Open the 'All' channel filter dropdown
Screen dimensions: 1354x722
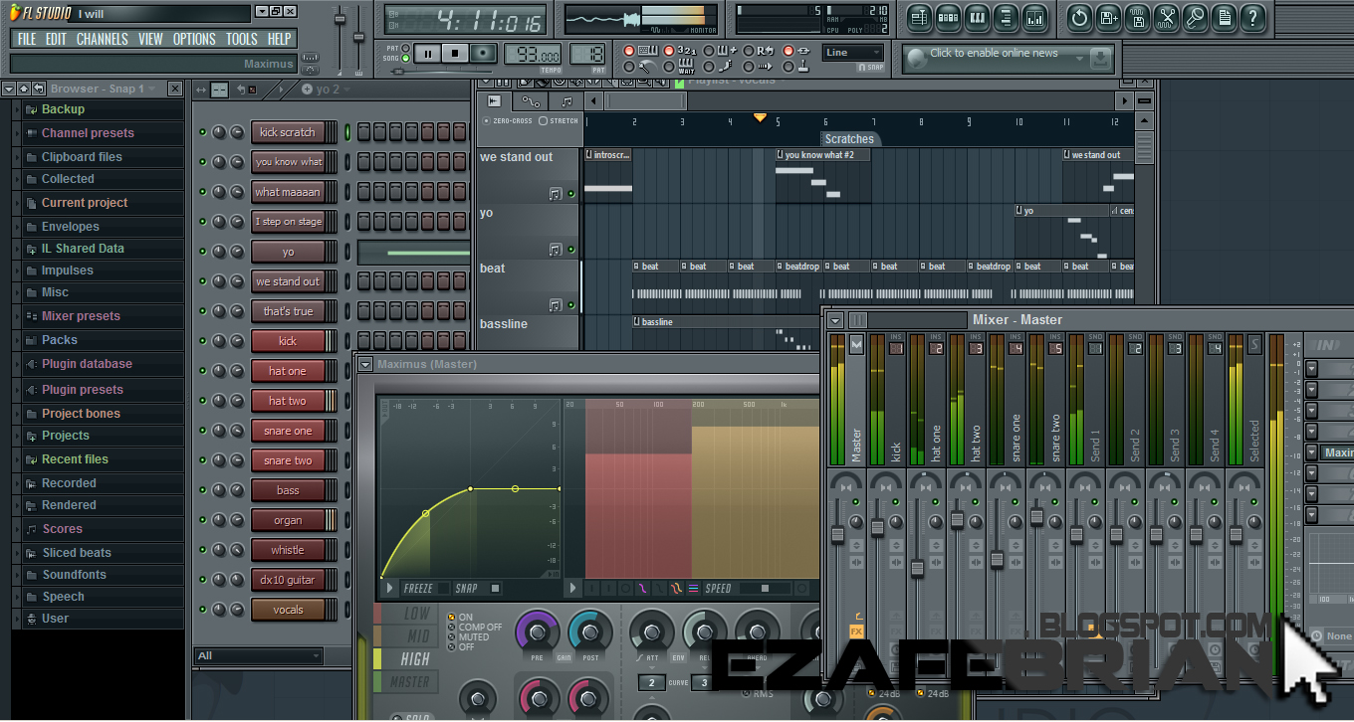point(258,655)
